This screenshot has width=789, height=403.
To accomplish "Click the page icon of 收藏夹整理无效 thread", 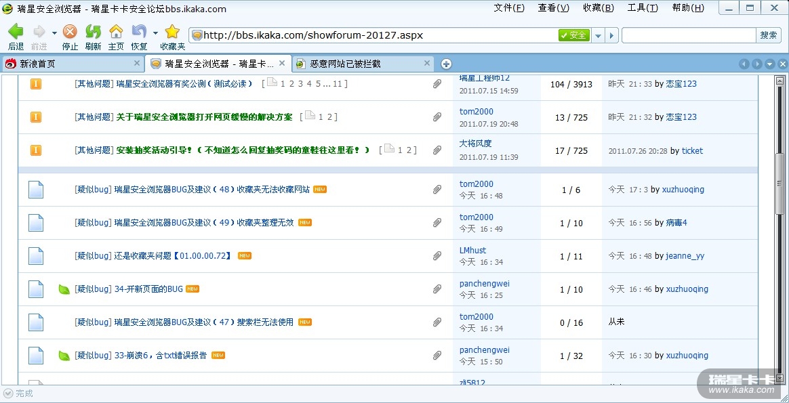I will pos(36,223).
